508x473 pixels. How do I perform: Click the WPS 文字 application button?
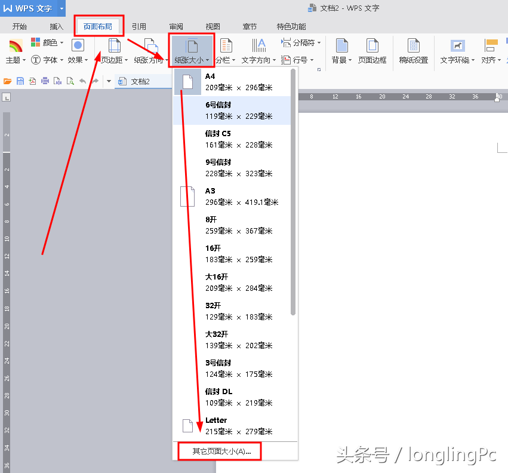click(x=29, y=8)
